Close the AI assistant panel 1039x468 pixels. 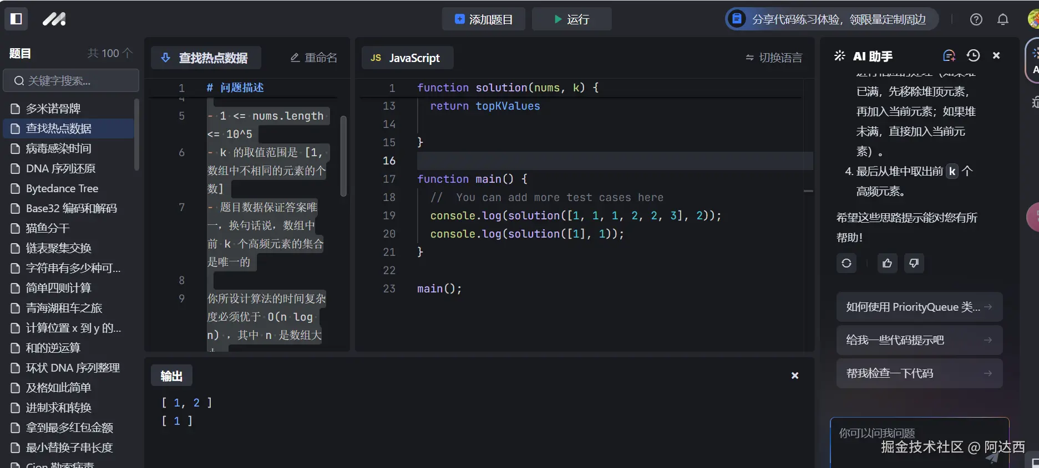[x=996, y=55]
